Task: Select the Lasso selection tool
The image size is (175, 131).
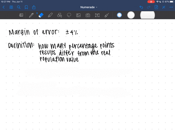Action: pyautogui.click(x=69, y=15)
